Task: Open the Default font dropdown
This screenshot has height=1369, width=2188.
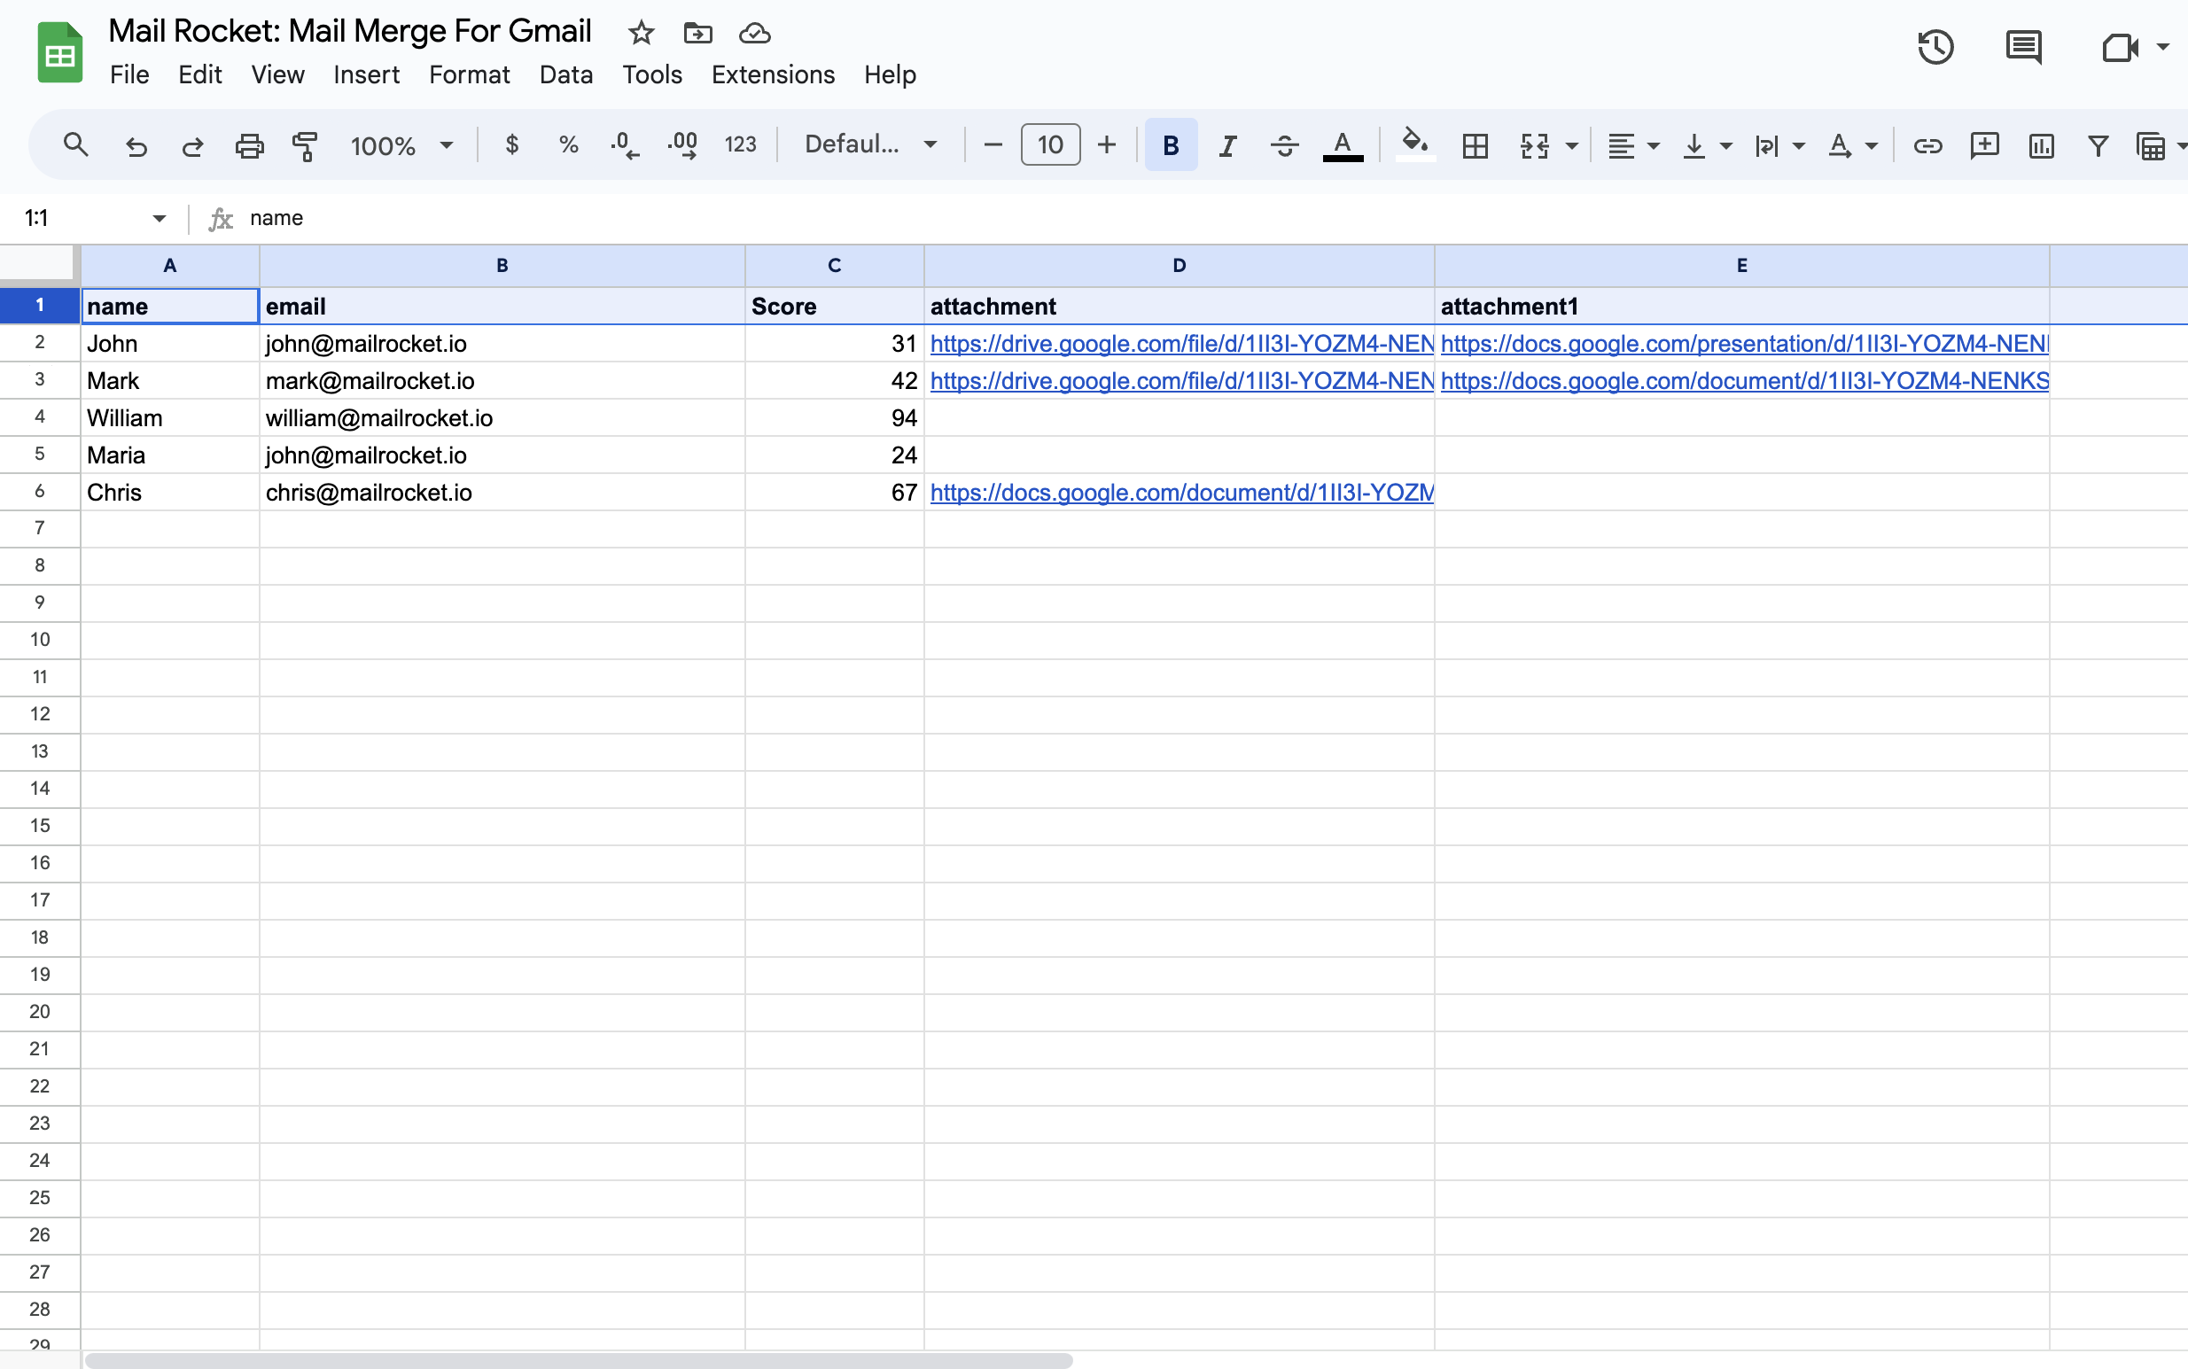Action: 870,144
